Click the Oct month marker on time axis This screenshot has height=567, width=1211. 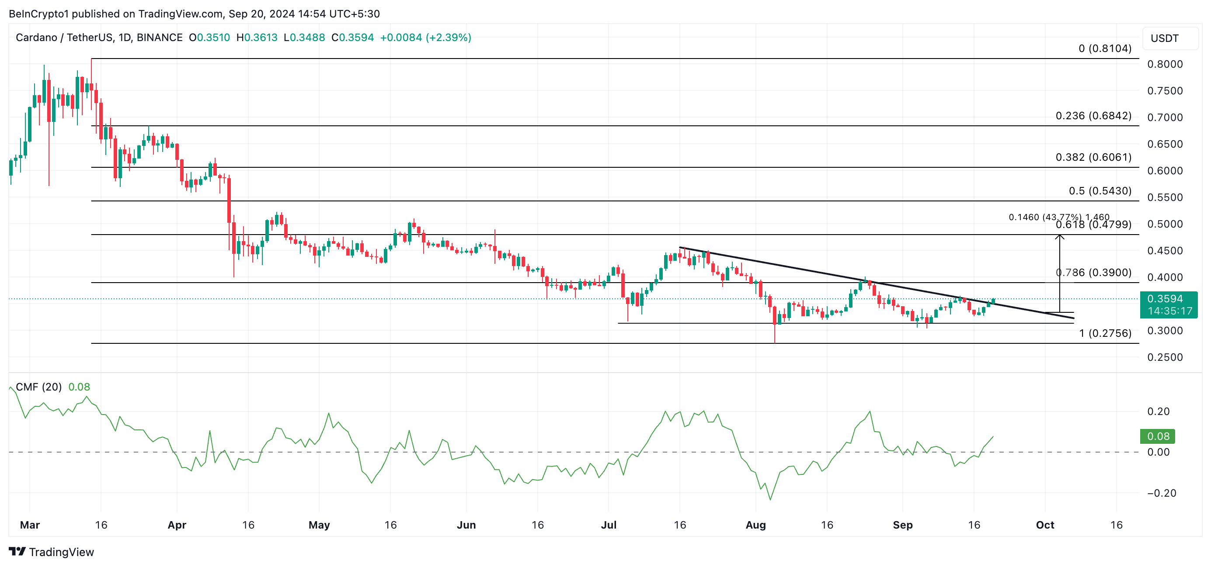(1044, 525)
